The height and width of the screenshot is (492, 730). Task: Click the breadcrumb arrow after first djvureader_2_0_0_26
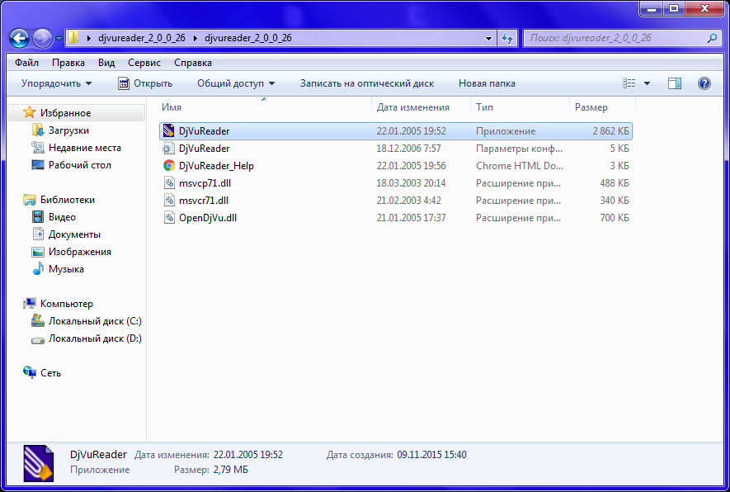[x=195, y=38]
